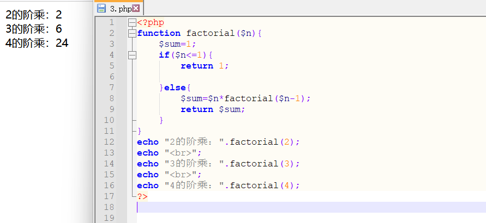Image resolution: width=486 pixels, height=223 pixels.
Task: Click the save disk icon on 3.php tab
Action: (101, 8)
